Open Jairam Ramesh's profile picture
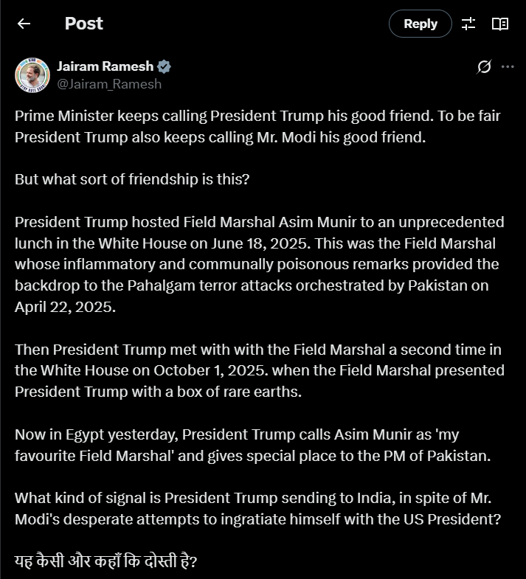Viewport: 526px width, 579px height. point(32,74)
